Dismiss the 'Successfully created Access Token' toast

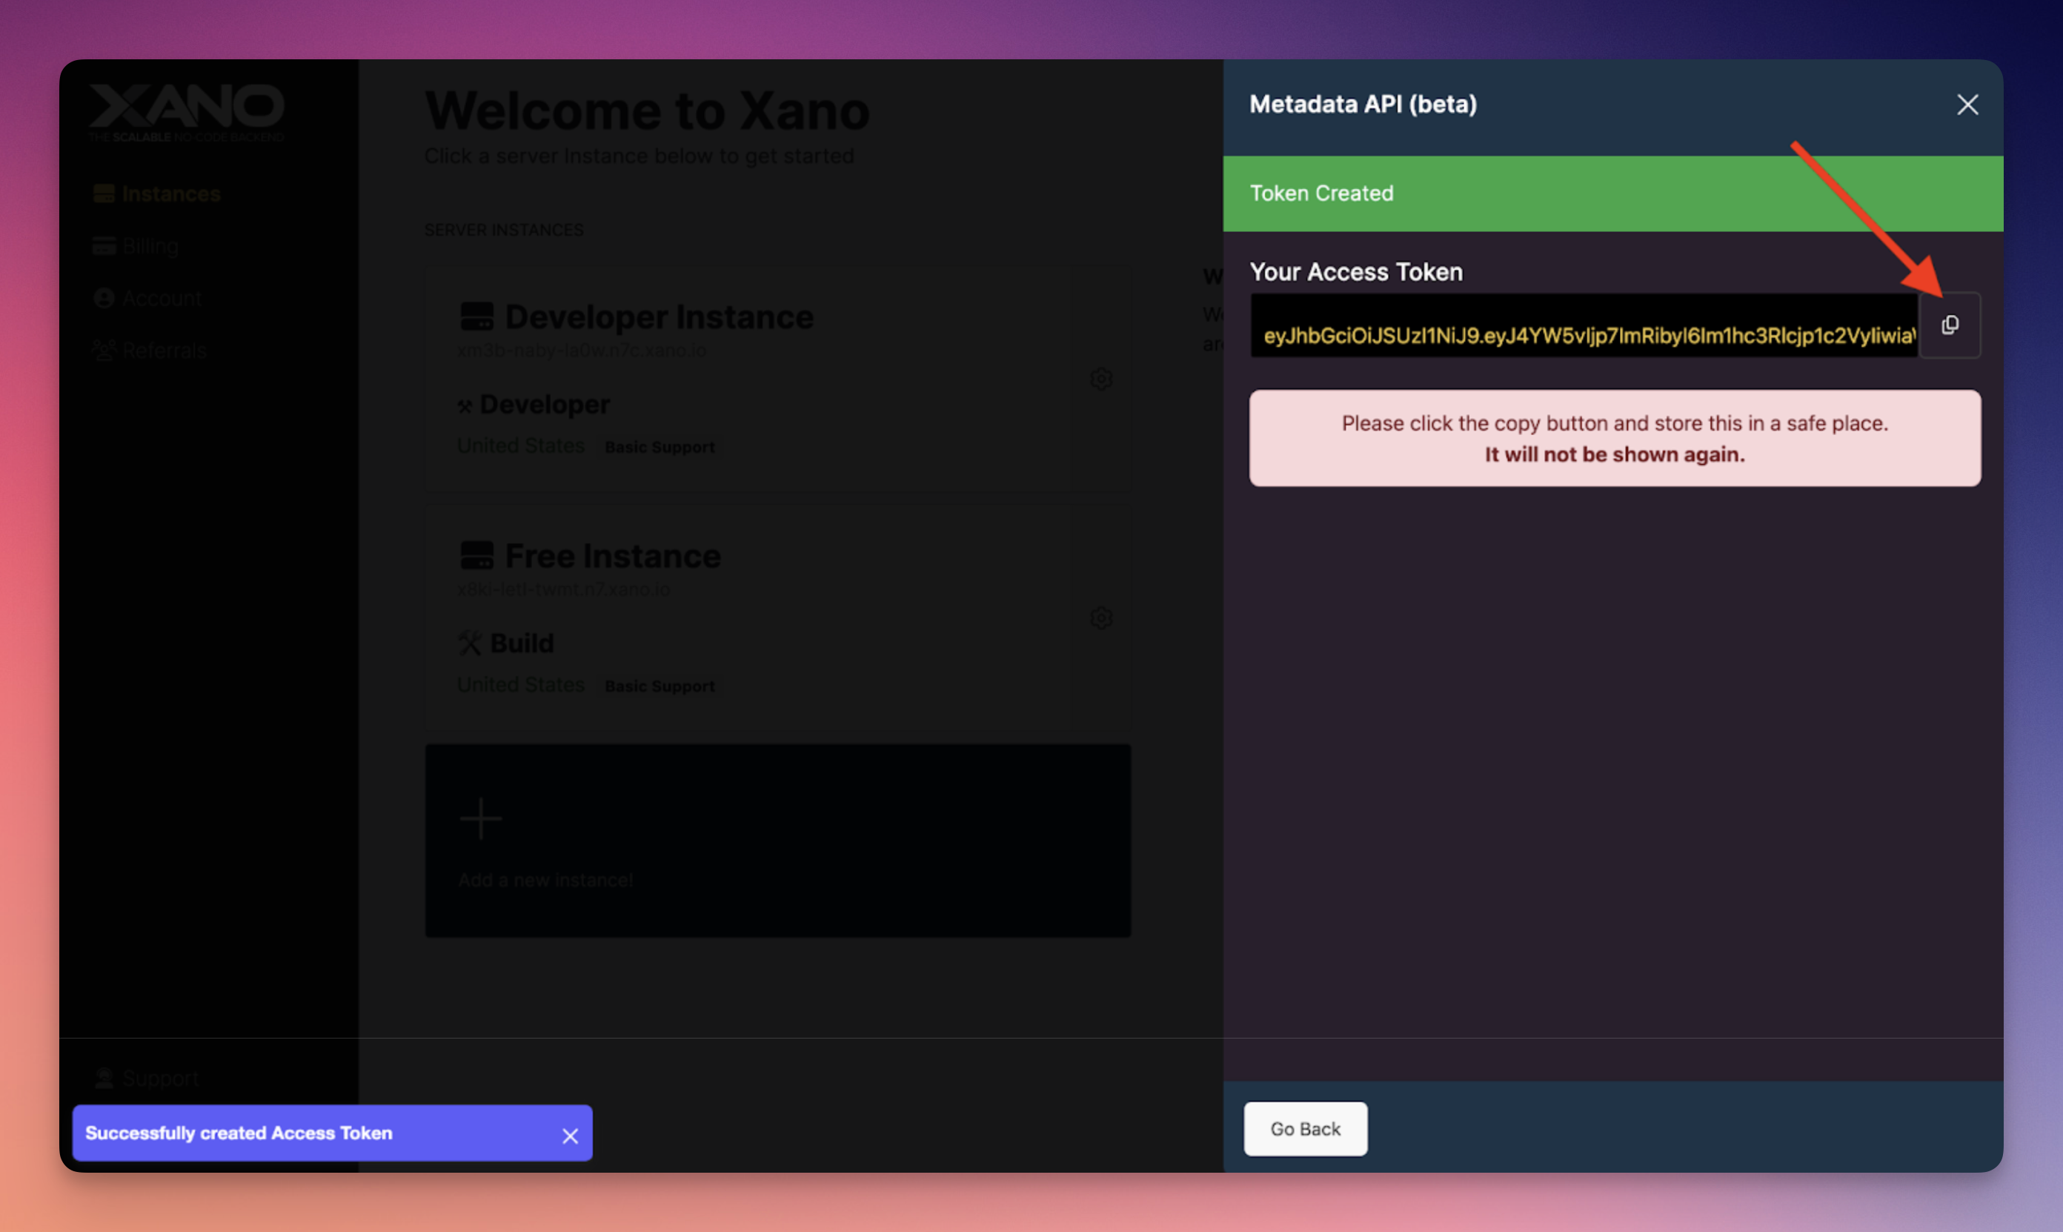(x=570, y=1135)
